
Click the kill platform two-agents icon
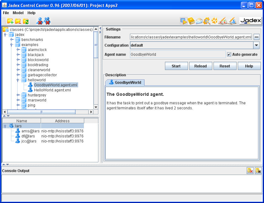47,21
